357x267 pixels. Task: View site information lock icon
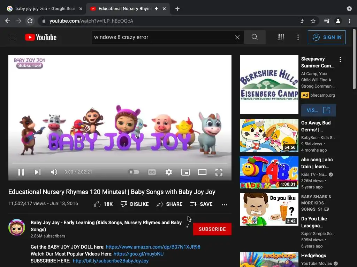point(44,21)
